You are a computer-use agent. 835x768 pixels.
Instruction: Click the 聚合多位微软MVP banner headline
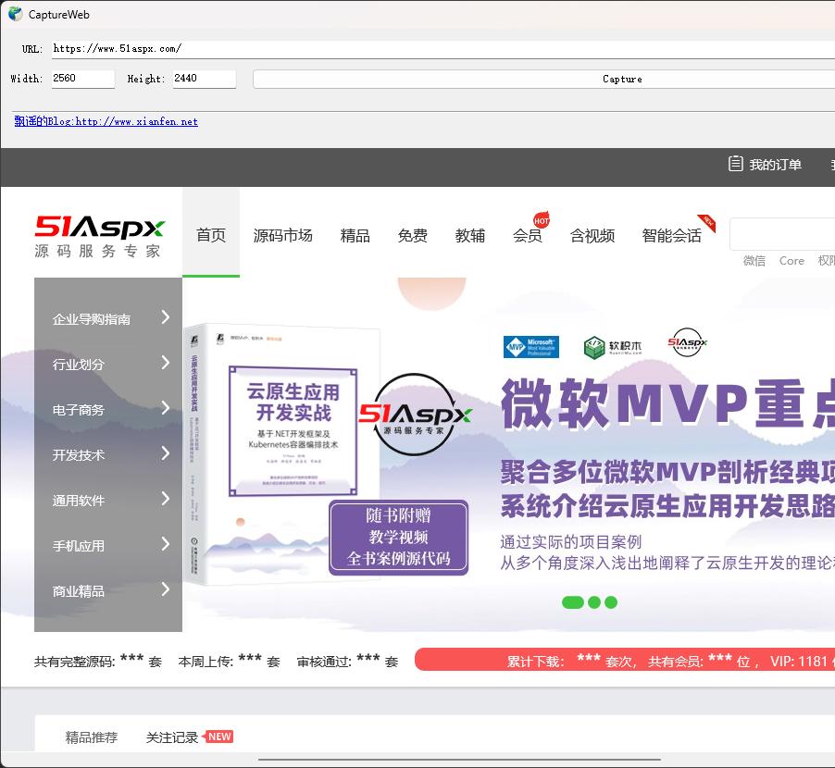tap(667, 472)
